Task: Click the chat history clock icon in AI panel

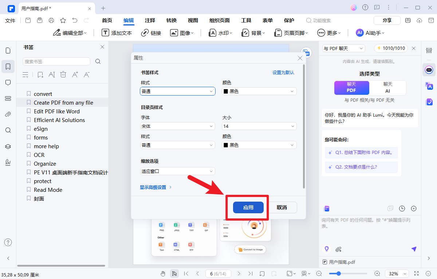Action: tap(402, 208)
